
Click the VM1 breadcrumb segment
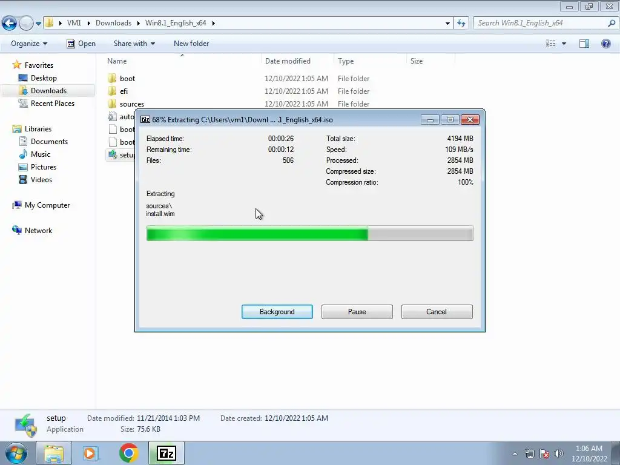tap(74, 23)
